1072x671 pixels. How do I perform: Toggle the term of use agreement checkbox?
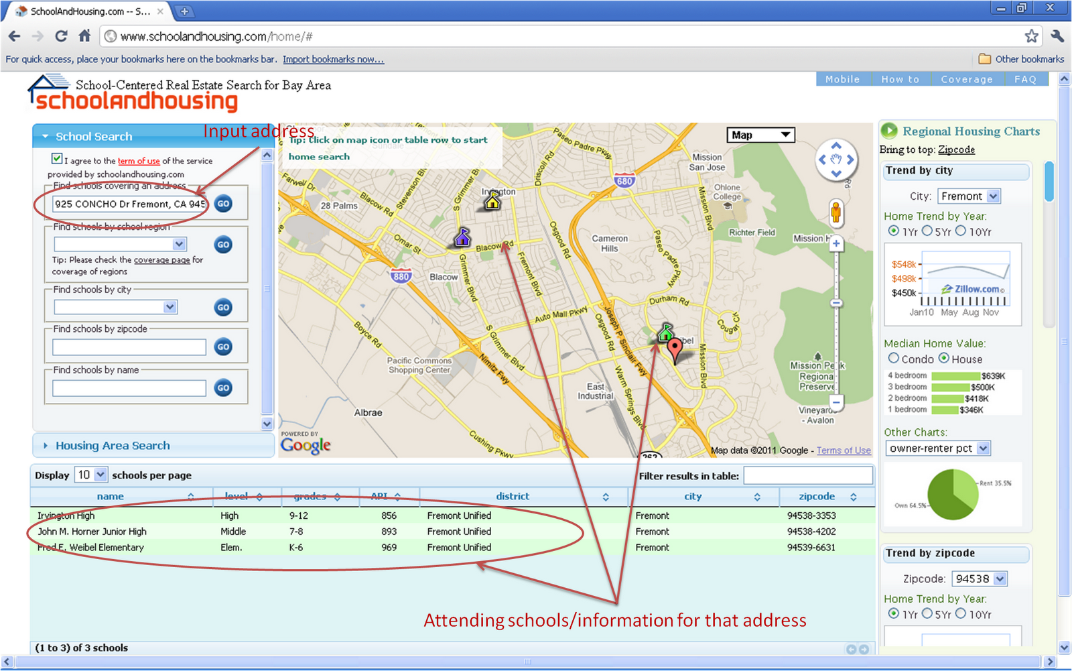click(x=57, y=159)
